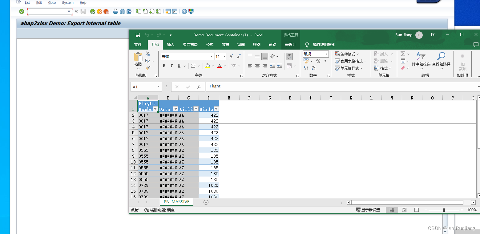
Task: Click the green Enter checkmark in SAP toolbar
Action: click(22, 11)
